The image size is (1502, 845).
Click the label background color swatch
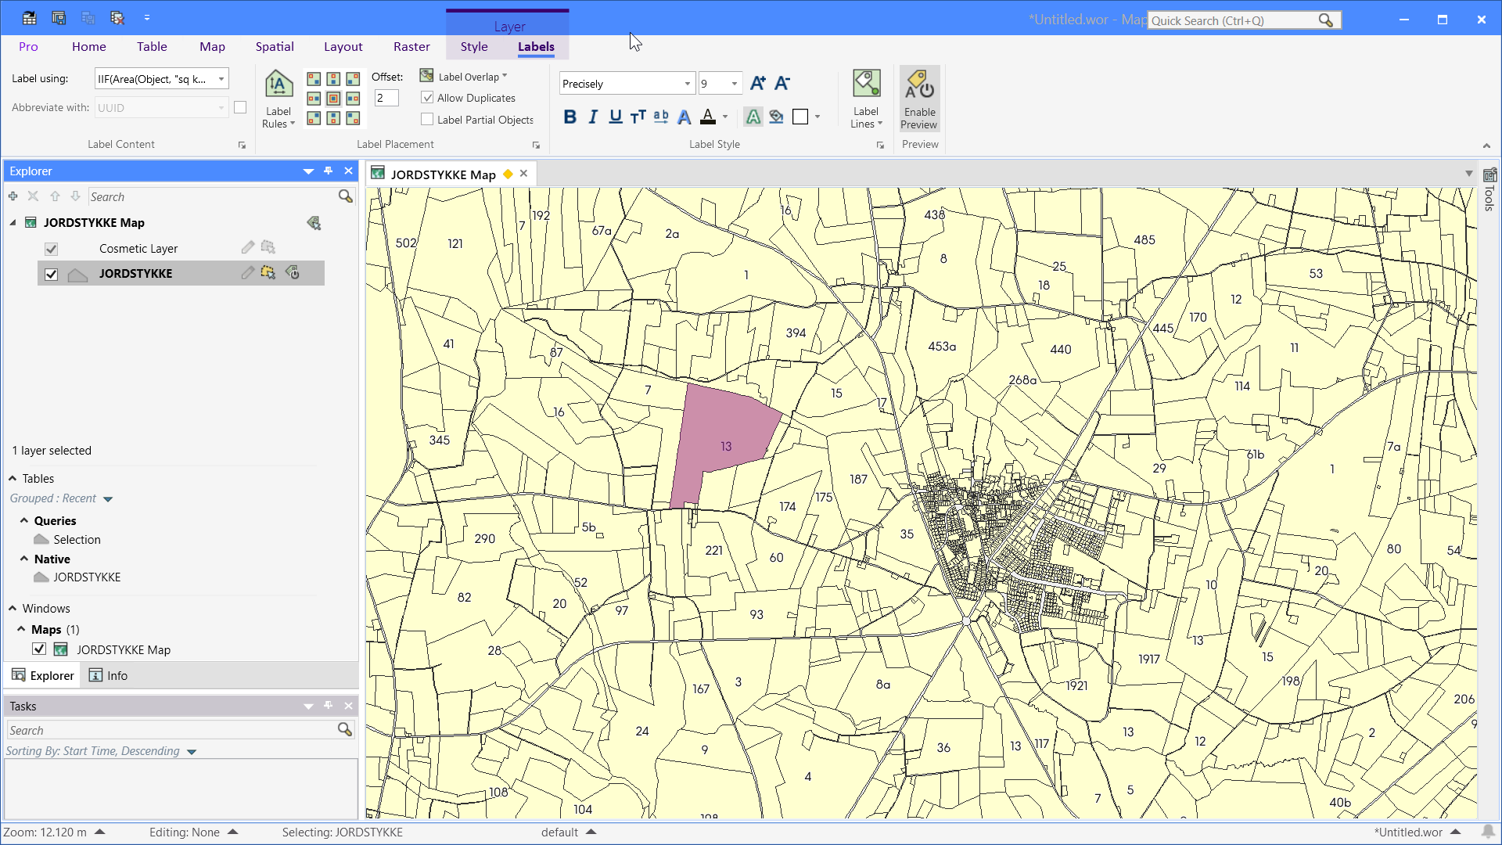pos(800,117)
